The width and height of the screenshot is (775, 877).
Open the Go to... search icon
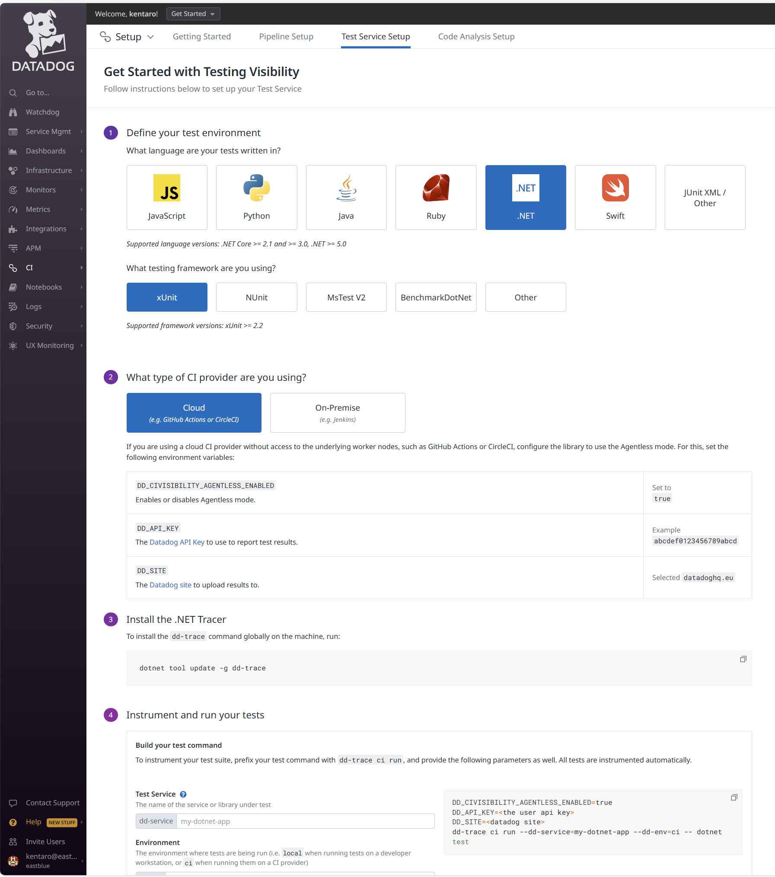pyautogui.click(x=13, y=92)
